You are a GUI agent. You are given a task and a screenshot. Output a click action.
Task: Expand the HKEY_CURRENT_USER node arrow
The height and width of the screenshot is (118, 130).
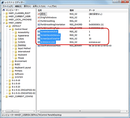pyautogui.click(x=4, y=17)
